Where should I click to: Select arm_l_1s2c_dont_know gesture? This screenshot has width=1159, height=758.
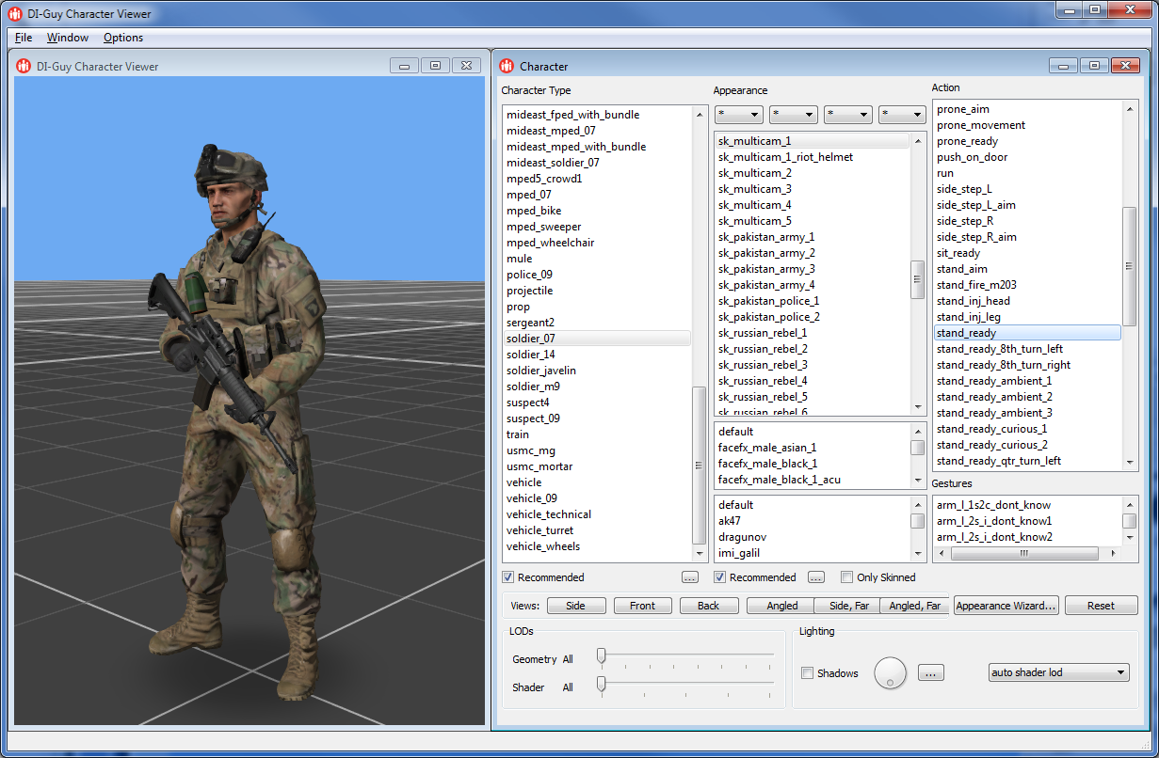[993, 505]
